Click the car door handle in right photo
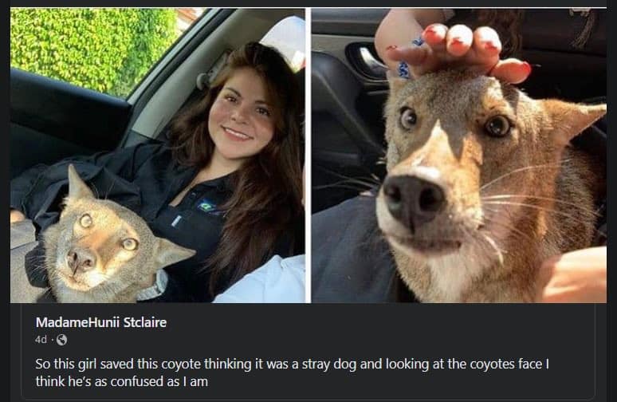The height and width of the screenshot is (402, 617). point(363,60)
